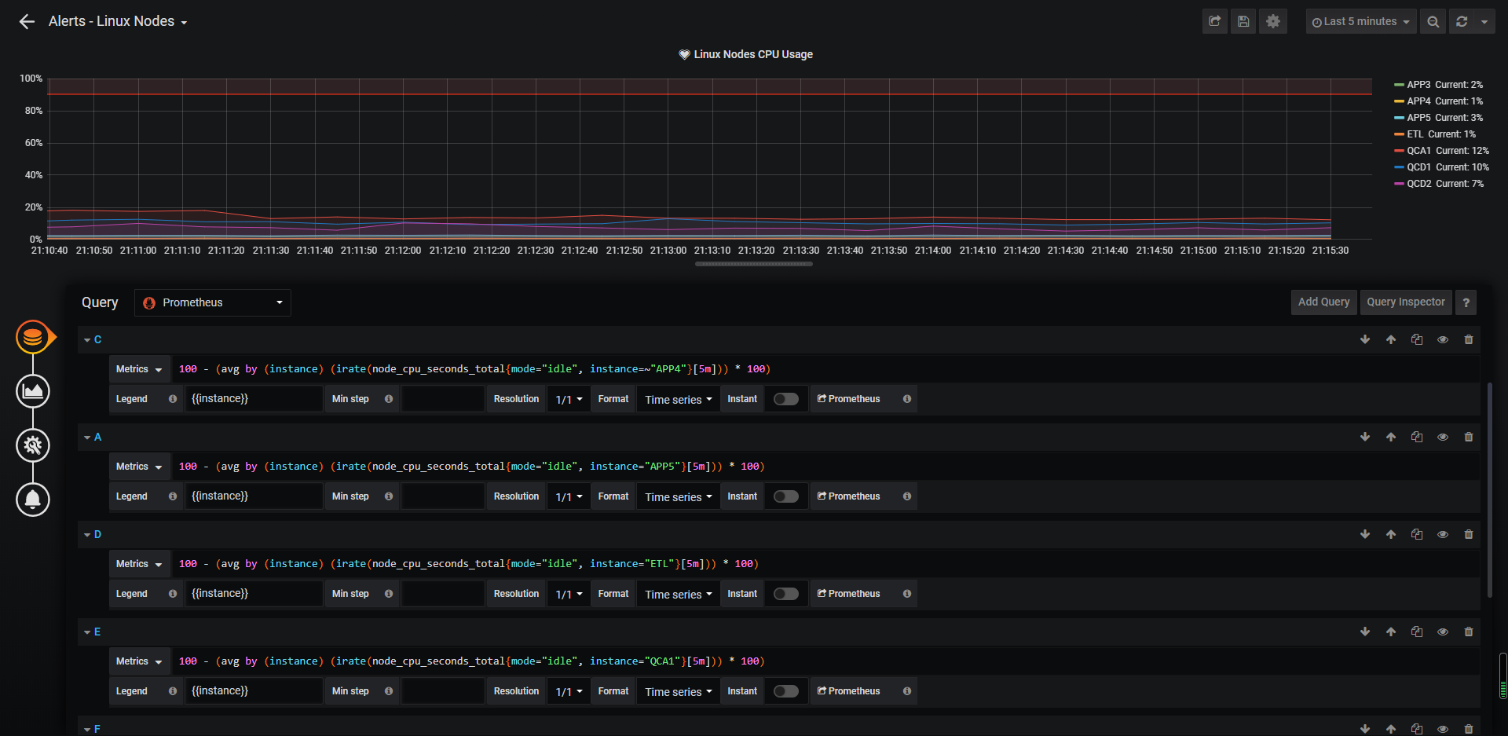Save the dashboard using the floppy icon
The height and width of the screenshot is (736, 1508).
pyautogui.click(x=1243, y=21)
